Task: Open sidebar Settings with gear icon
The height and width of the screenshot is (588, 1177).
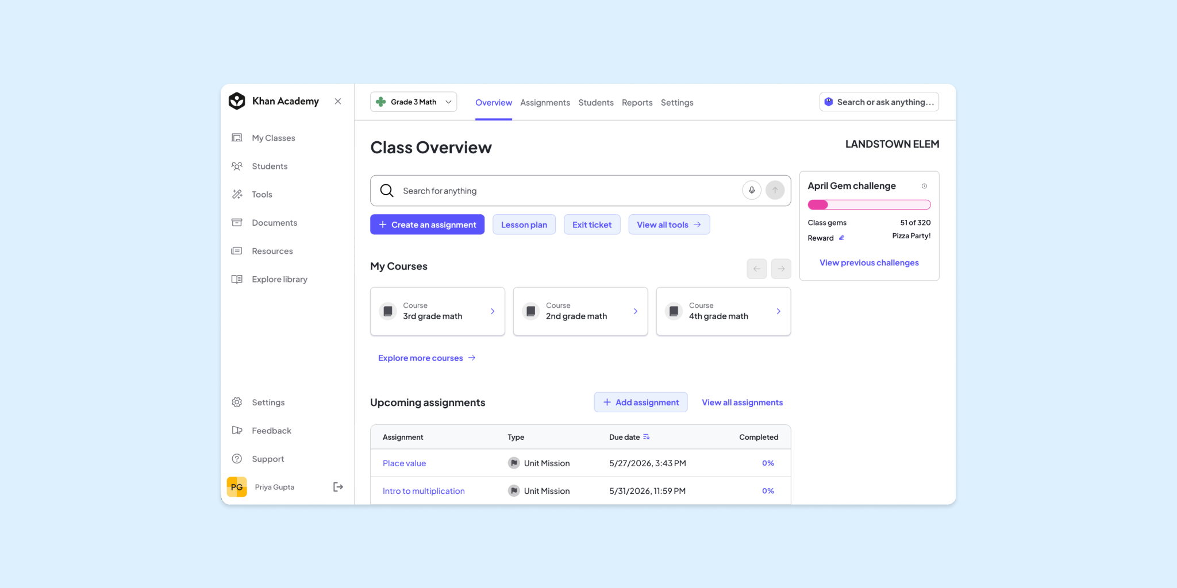Action: point(258,403)
